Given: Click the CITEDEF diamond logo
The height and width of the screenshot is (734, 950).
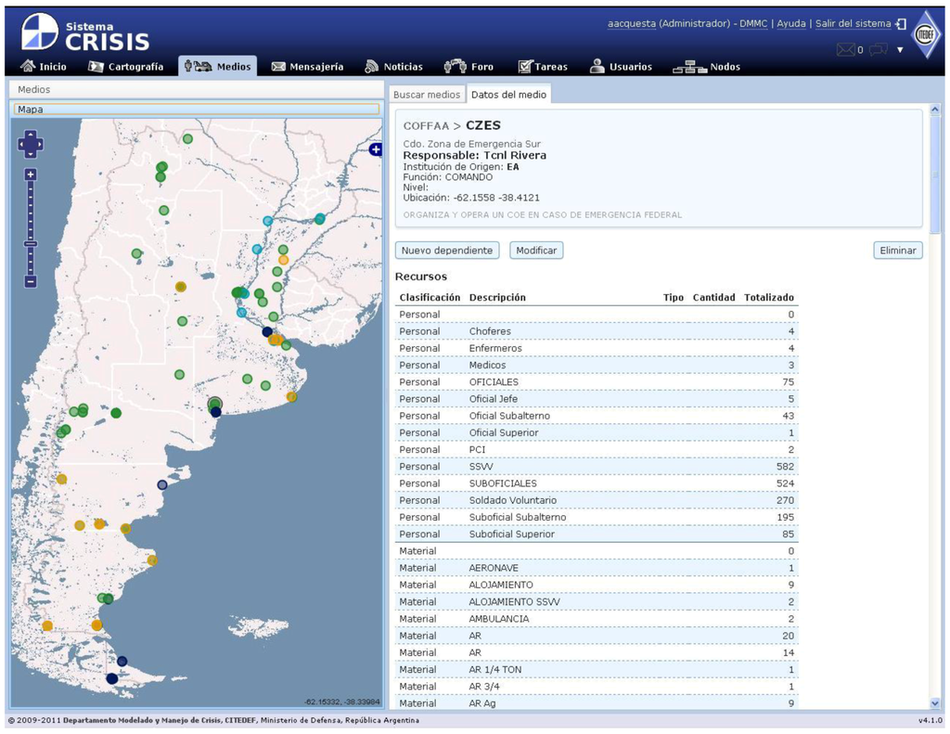Looking at the screenshot, I should (x=925, y=34).
